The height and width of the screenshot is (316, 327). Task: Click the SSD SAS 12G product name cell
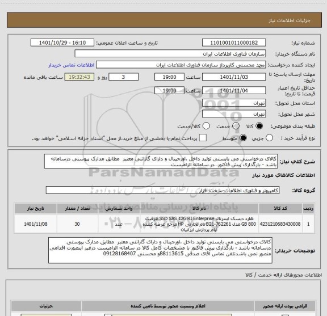coord(199,224)
